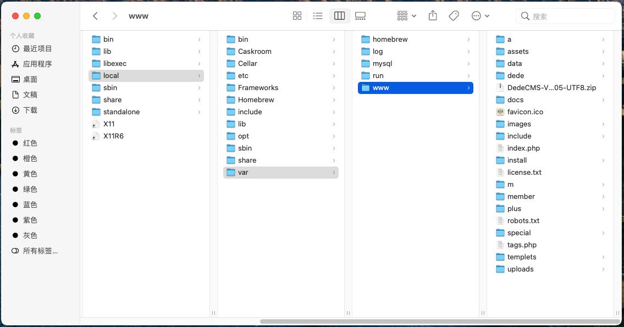This screenshot has height=327, width=624.
Task: Switch to gallery view
Action: point(360,16)
